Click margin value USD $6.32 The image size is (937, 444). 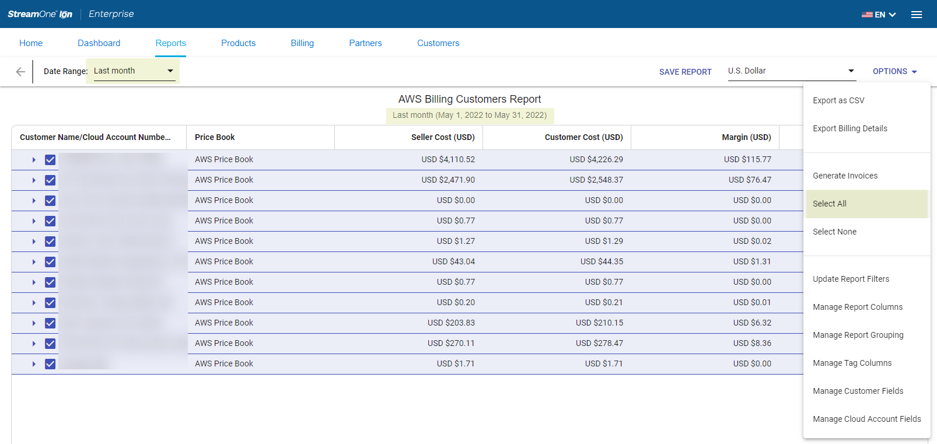[x=752, y=323]
